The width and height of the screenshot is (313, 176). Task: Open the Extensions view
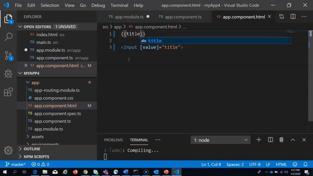[x=8, y=92]
